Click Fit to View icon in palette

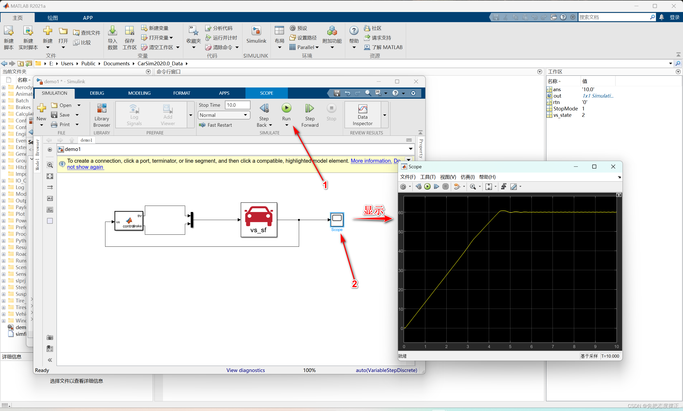[50, 176]
